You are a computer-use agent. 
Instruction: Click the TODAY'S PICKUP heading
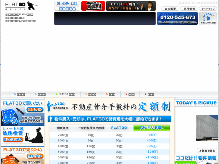click(x=196, y=103)
